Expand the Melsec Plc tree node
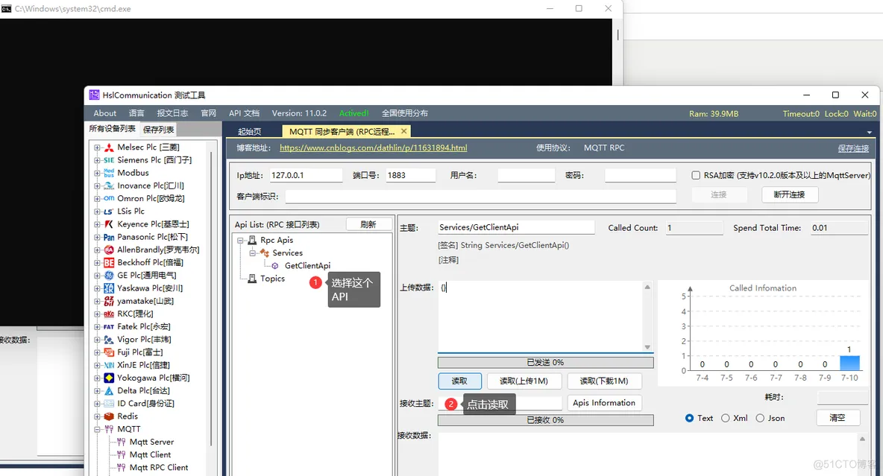This screenshot has width=883, height=476. coord(98,147)
